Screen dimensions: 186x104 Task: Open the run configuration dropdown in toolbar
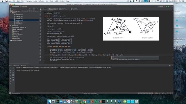click(161, 6)
